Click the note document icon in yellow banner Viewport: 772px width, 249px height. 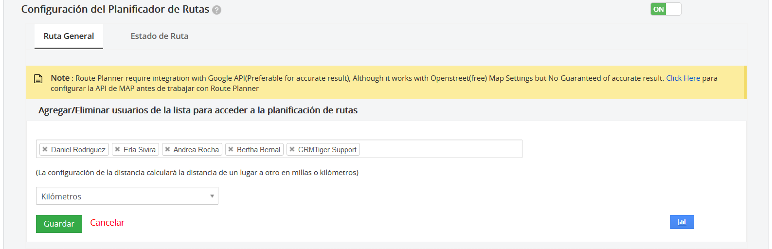[x=38, y=79]
